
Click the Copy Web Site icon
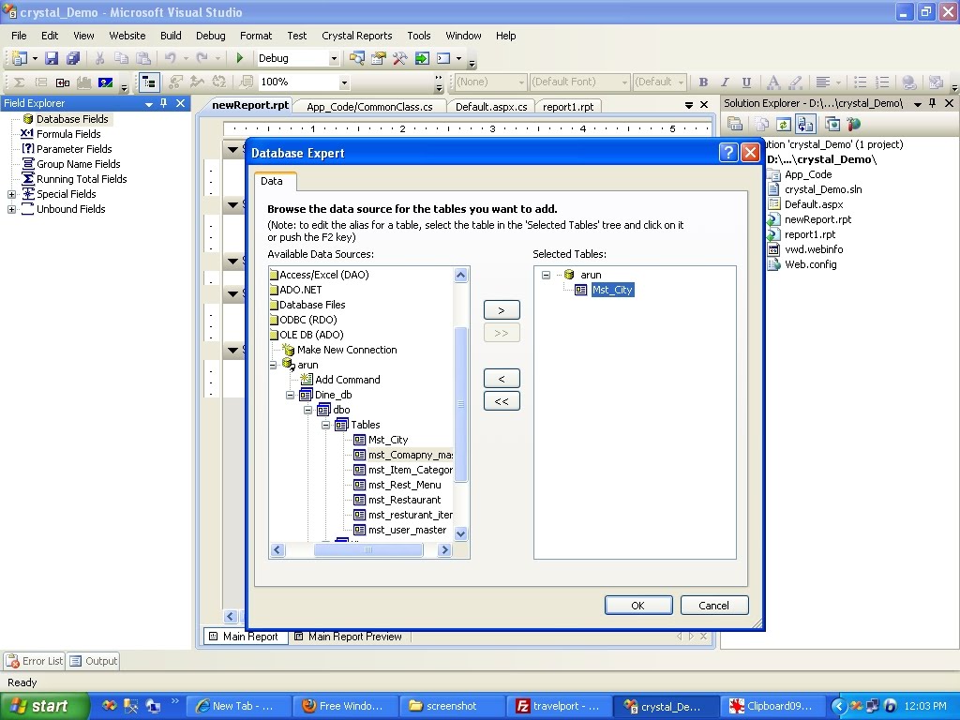coord(806,123)
